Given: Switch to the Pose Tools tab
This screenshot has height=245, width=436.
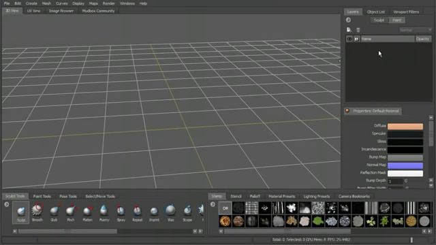Looking at the screenshot, I should tap(68, 197).
